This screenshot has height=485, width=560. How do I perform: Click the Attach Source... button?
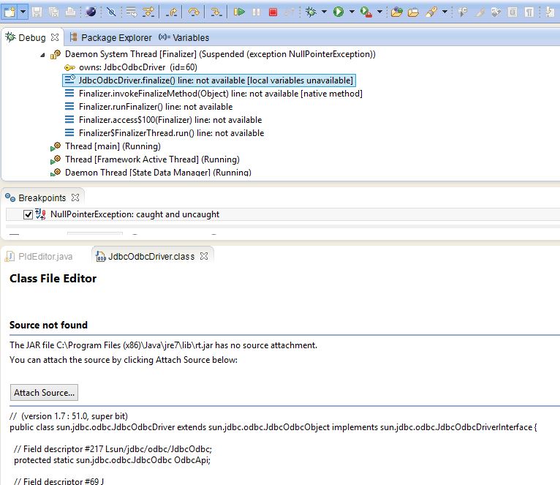point(44,393)
